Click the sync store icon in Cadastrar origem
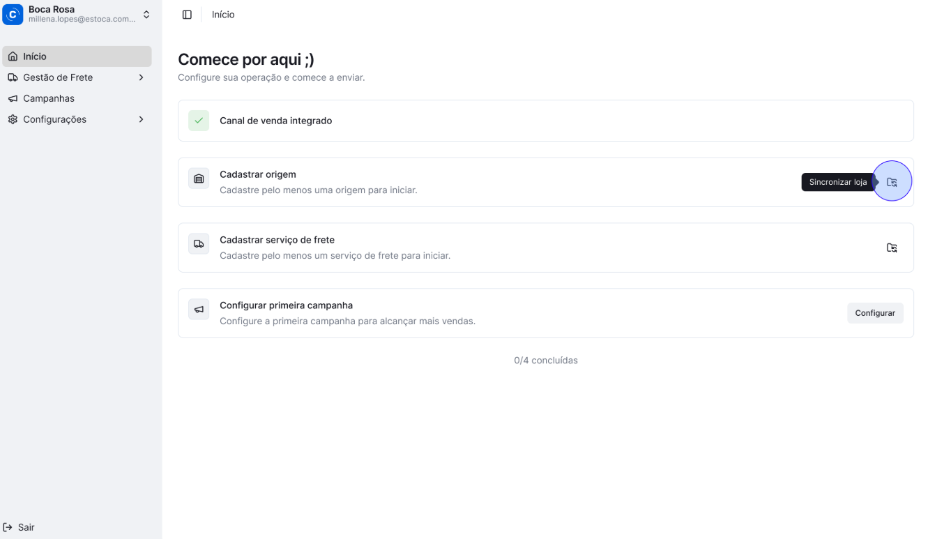Viewport: 928px width, 539px height. click(x=892, y=182)
